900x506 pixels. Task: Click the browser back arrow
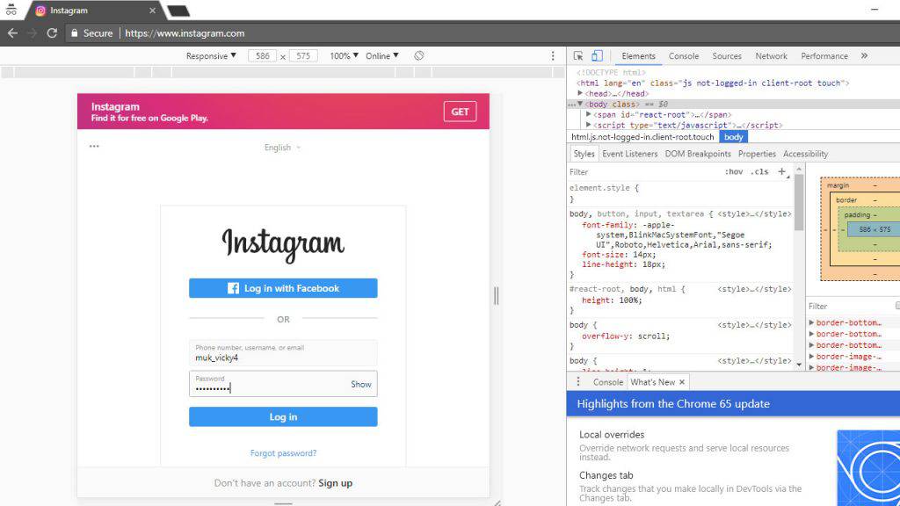tap(12, 33)
